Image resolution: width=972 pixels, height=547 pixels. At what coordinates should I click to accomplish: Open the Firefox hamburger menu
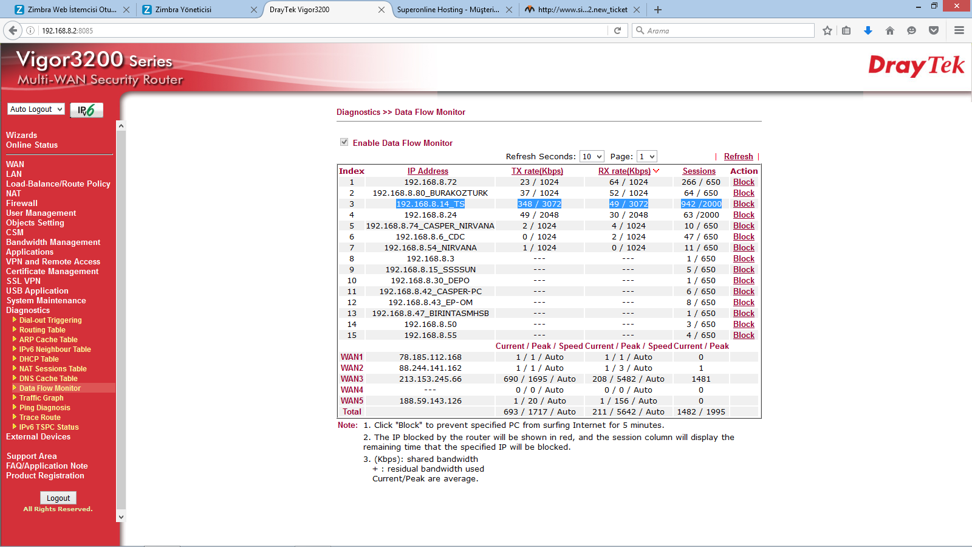959,30
